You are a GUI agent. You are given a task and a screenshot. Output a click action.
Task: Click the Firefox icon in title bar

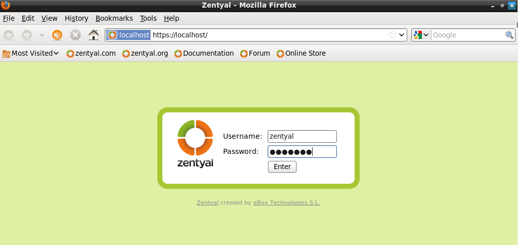[x=6, y=5]
